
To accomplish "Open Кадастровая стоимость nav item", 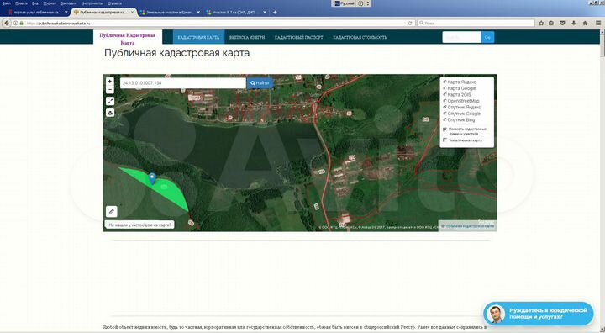I will click(x=360, y=38).
